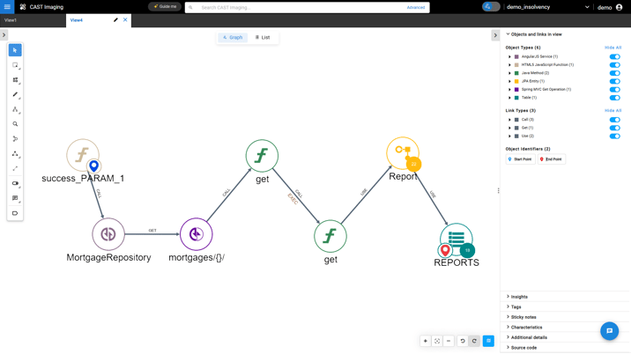The height and width of the screenshot is (354, 631).
Task: Click the pencil edit tool in toolbar
Action: point(15,94)
